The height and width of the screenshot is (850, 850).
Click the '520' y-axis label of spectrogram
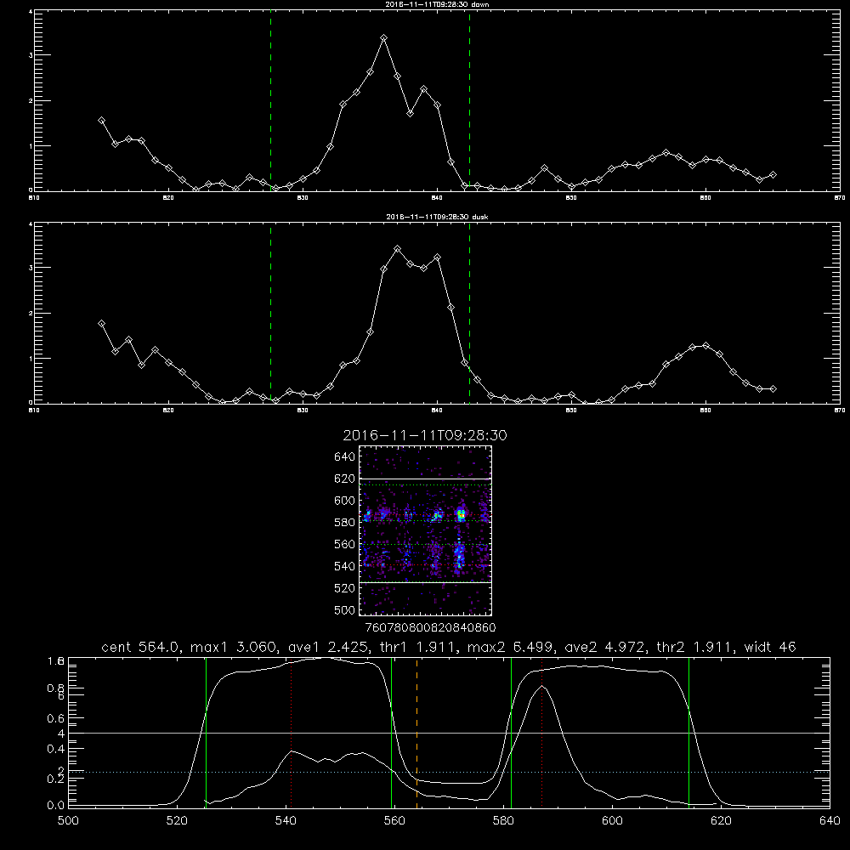pos(345,588)
